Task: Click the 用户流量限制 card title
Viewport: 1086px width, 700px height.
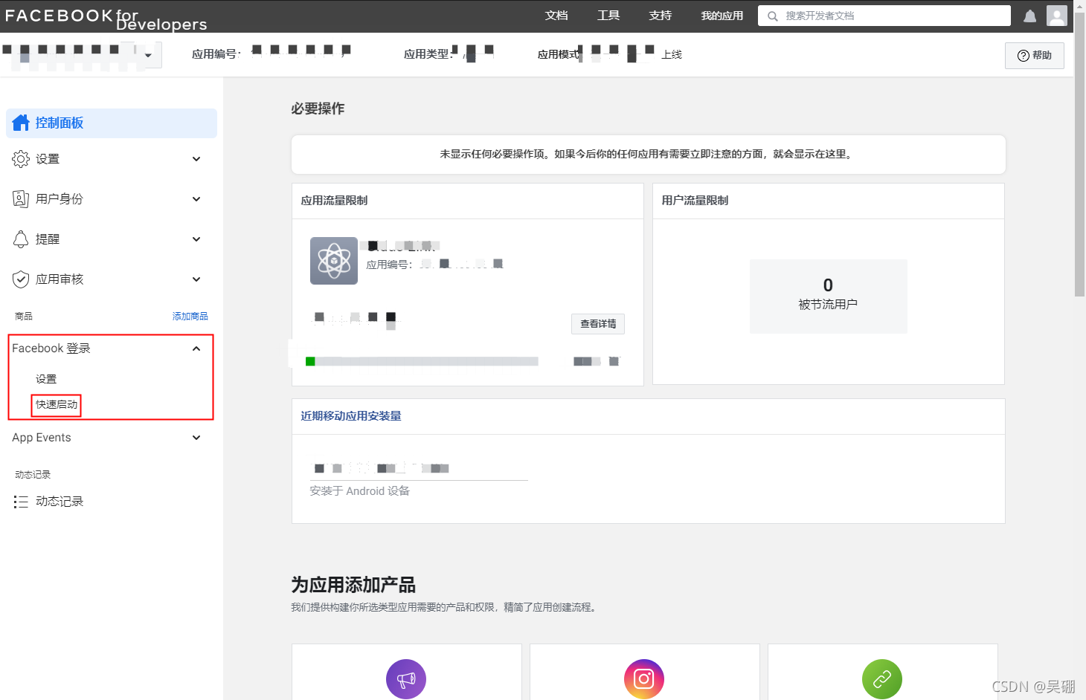Action: click(695, 201)
